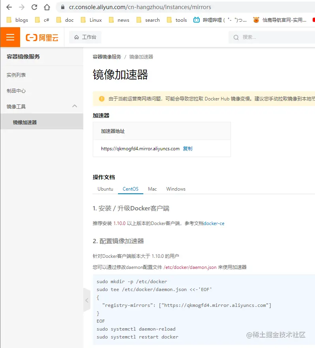Click the 阿里云 logo
This screenshot has width=315, height=348.
[42, 38]
